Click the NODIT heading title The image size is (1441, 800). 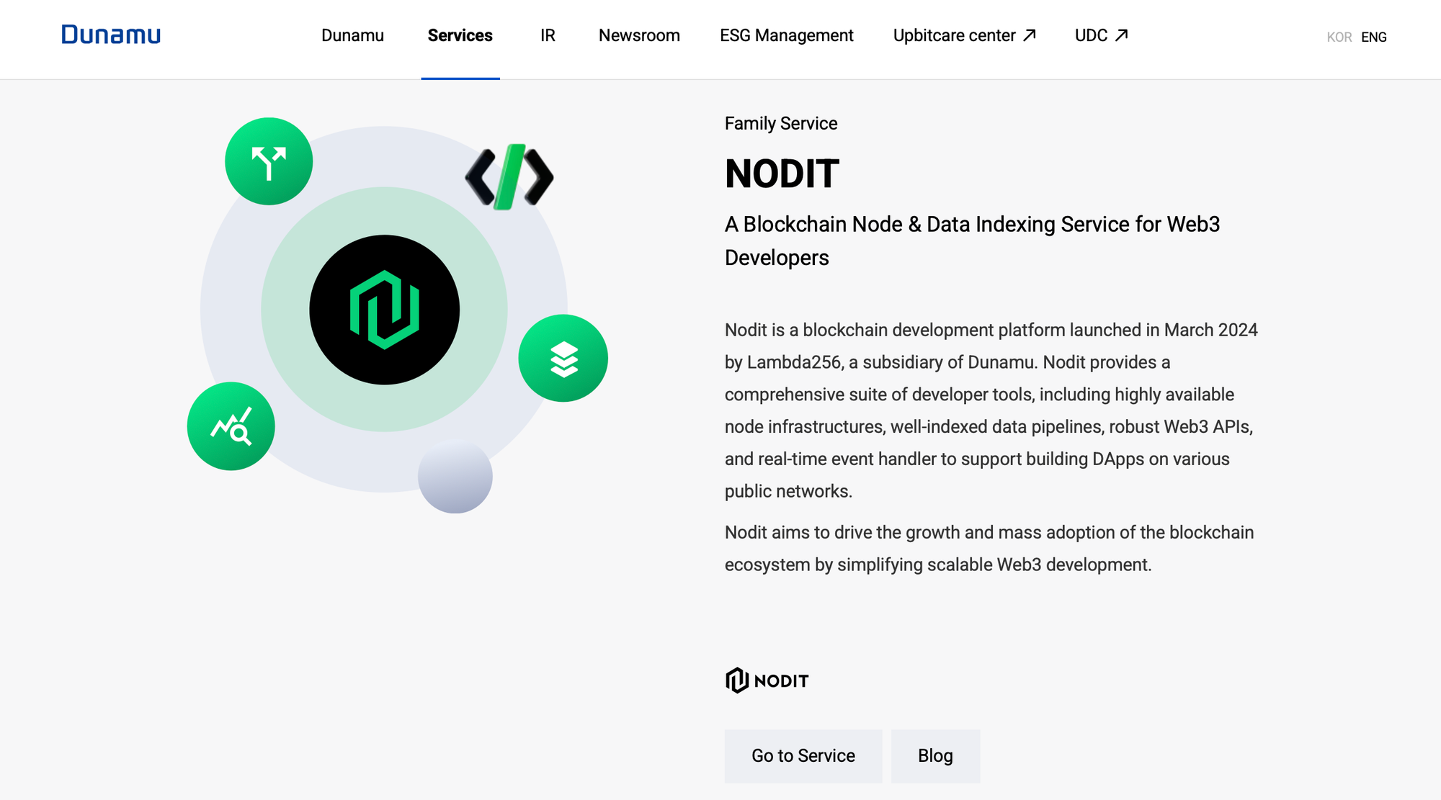coord(782,174)
